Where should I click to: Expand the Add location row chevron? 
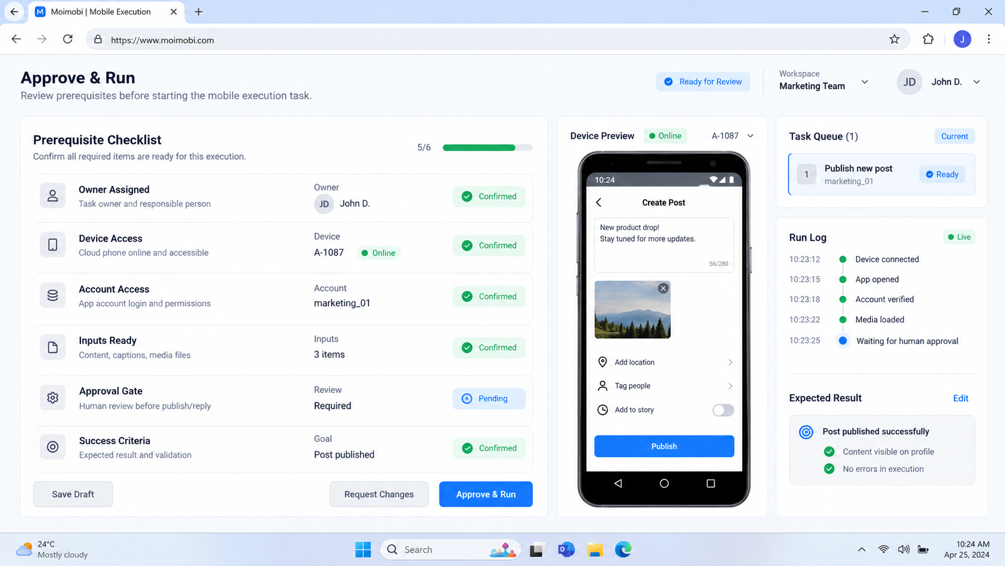coord(730,362)
